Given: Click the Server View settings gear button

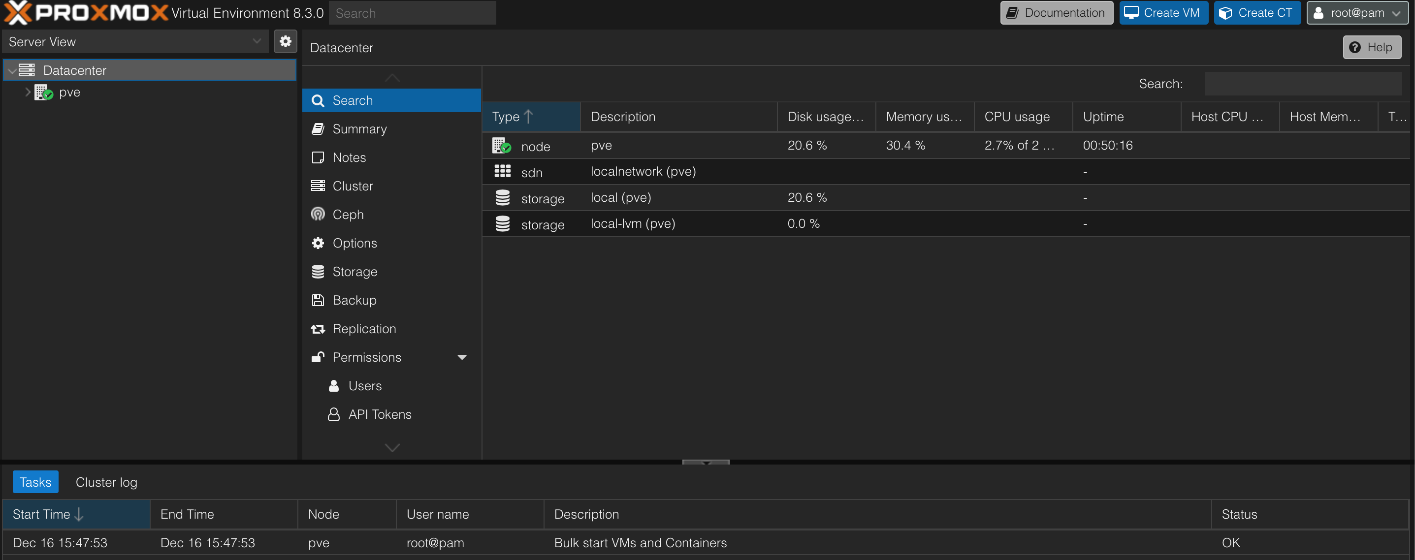Looking at the screenshot, I should point(285,41).
